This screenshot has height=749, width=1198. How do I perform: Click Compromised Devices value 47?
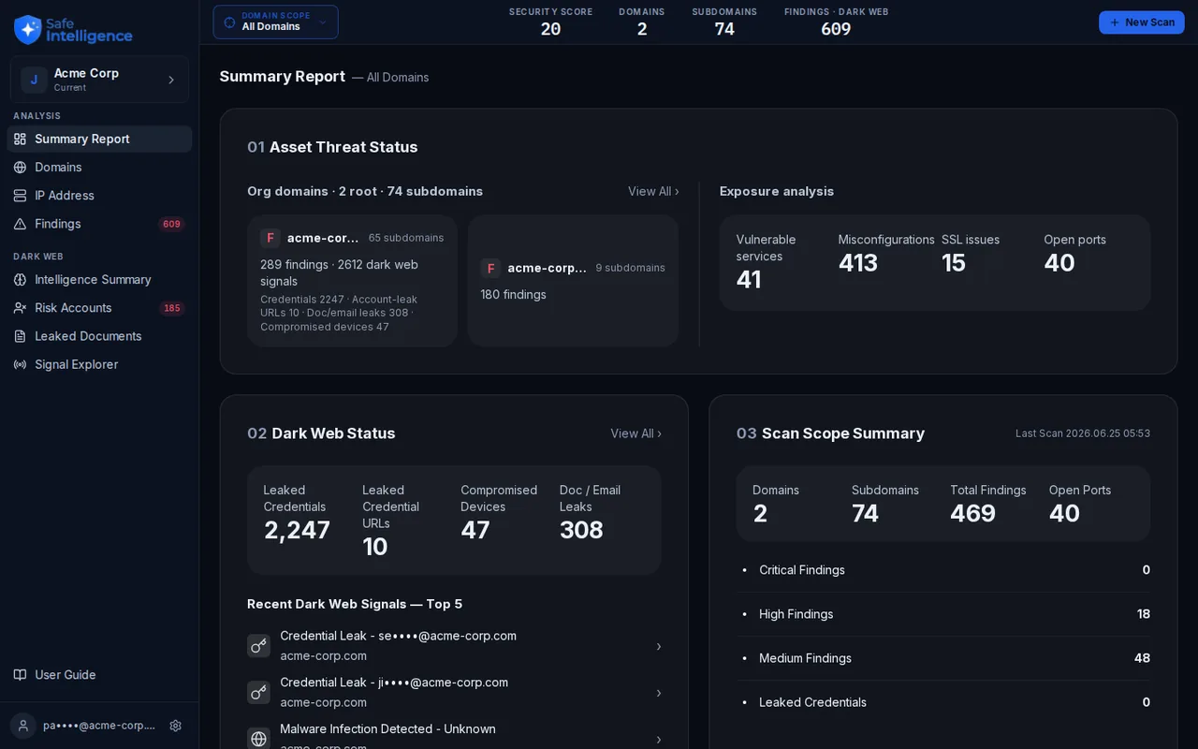click(x=475, y=530)
